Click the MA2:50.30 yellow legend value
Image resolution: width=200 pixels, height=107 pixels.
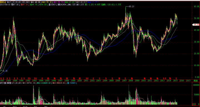47,2
